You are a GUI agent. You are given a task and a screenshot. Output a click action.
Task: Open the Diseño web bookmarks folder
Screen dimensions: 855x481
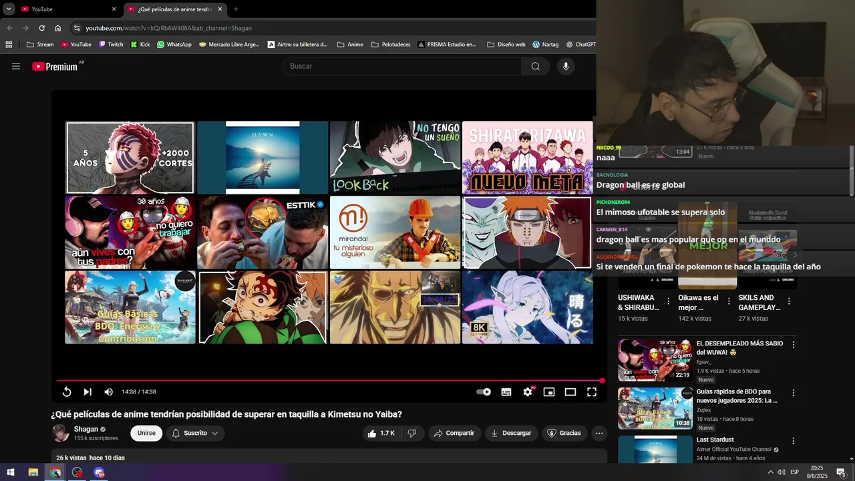506,45
